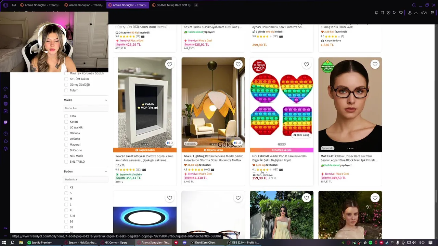Click the Opera GX logo button
Viewport: 438px width, 246px height.
(x=5, y=5)
